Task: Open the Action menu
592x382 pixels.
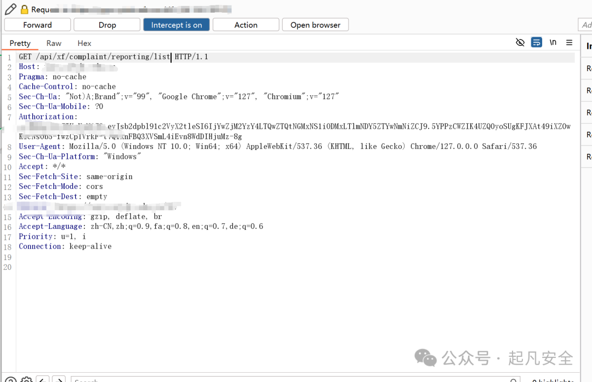Action: click(x=246, y=25)
